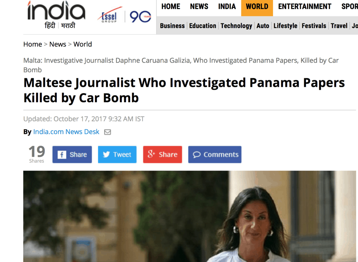The image size is (358, 262).
Task: Open India.com News Desk author link
Action: [66, 132]
